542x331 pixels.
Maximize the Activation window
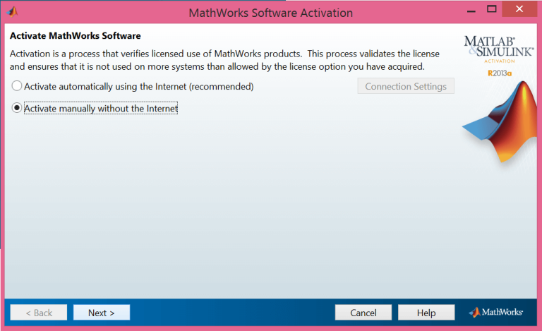click(491, 9)
